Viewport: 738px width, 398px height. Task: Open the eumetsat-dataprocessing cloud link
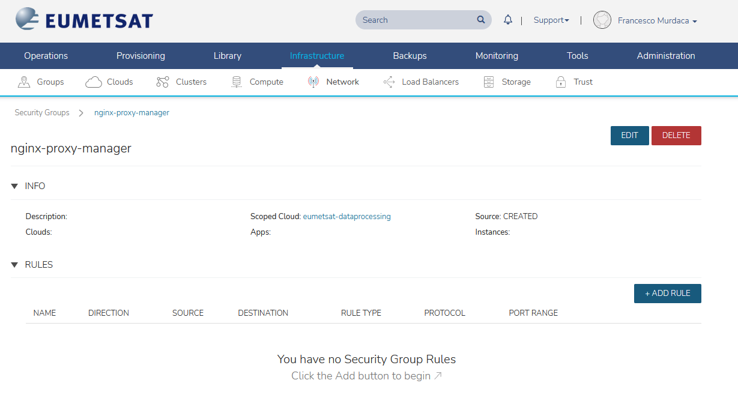click(x=346, y=216)
